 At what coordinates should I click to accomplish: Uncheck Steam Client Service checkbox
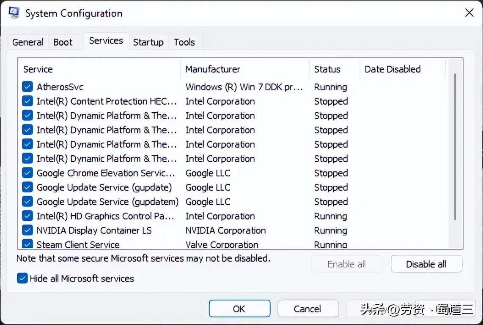coord(27,244)
